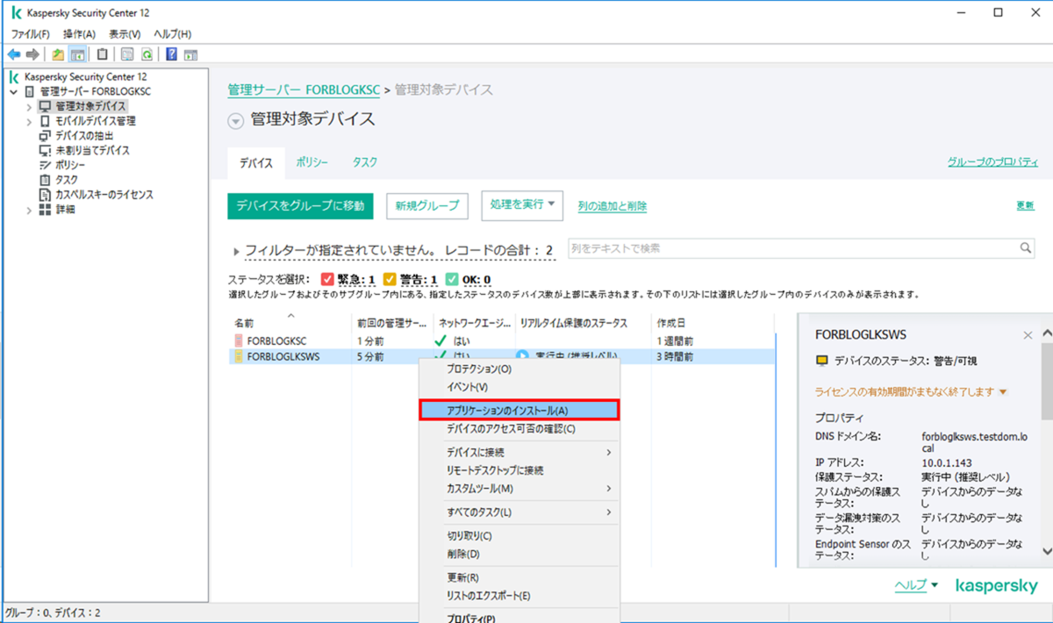The height and width of the screenshot is (623, 1053).
Task: Open デバイスに接続 submenu
Action: 520,452
